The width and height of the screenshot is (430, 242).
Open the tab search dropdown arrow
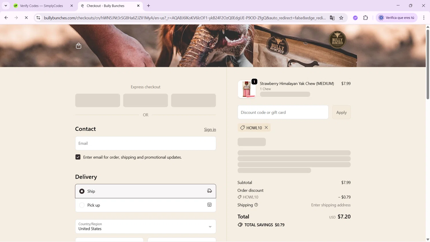6,6
